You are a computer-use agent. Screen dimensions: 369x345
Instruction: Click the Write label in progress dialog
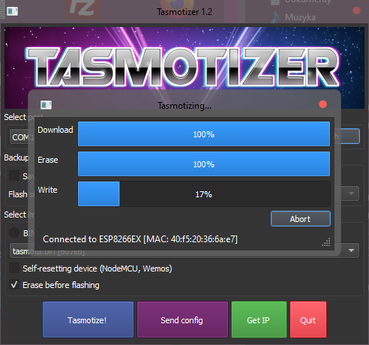48,190
